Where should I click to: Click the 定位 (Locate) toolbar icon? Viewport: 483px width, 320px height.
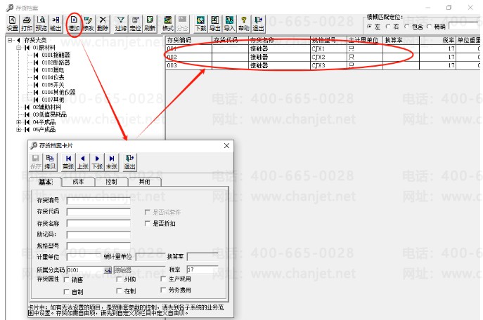click(x=135, y=24)
